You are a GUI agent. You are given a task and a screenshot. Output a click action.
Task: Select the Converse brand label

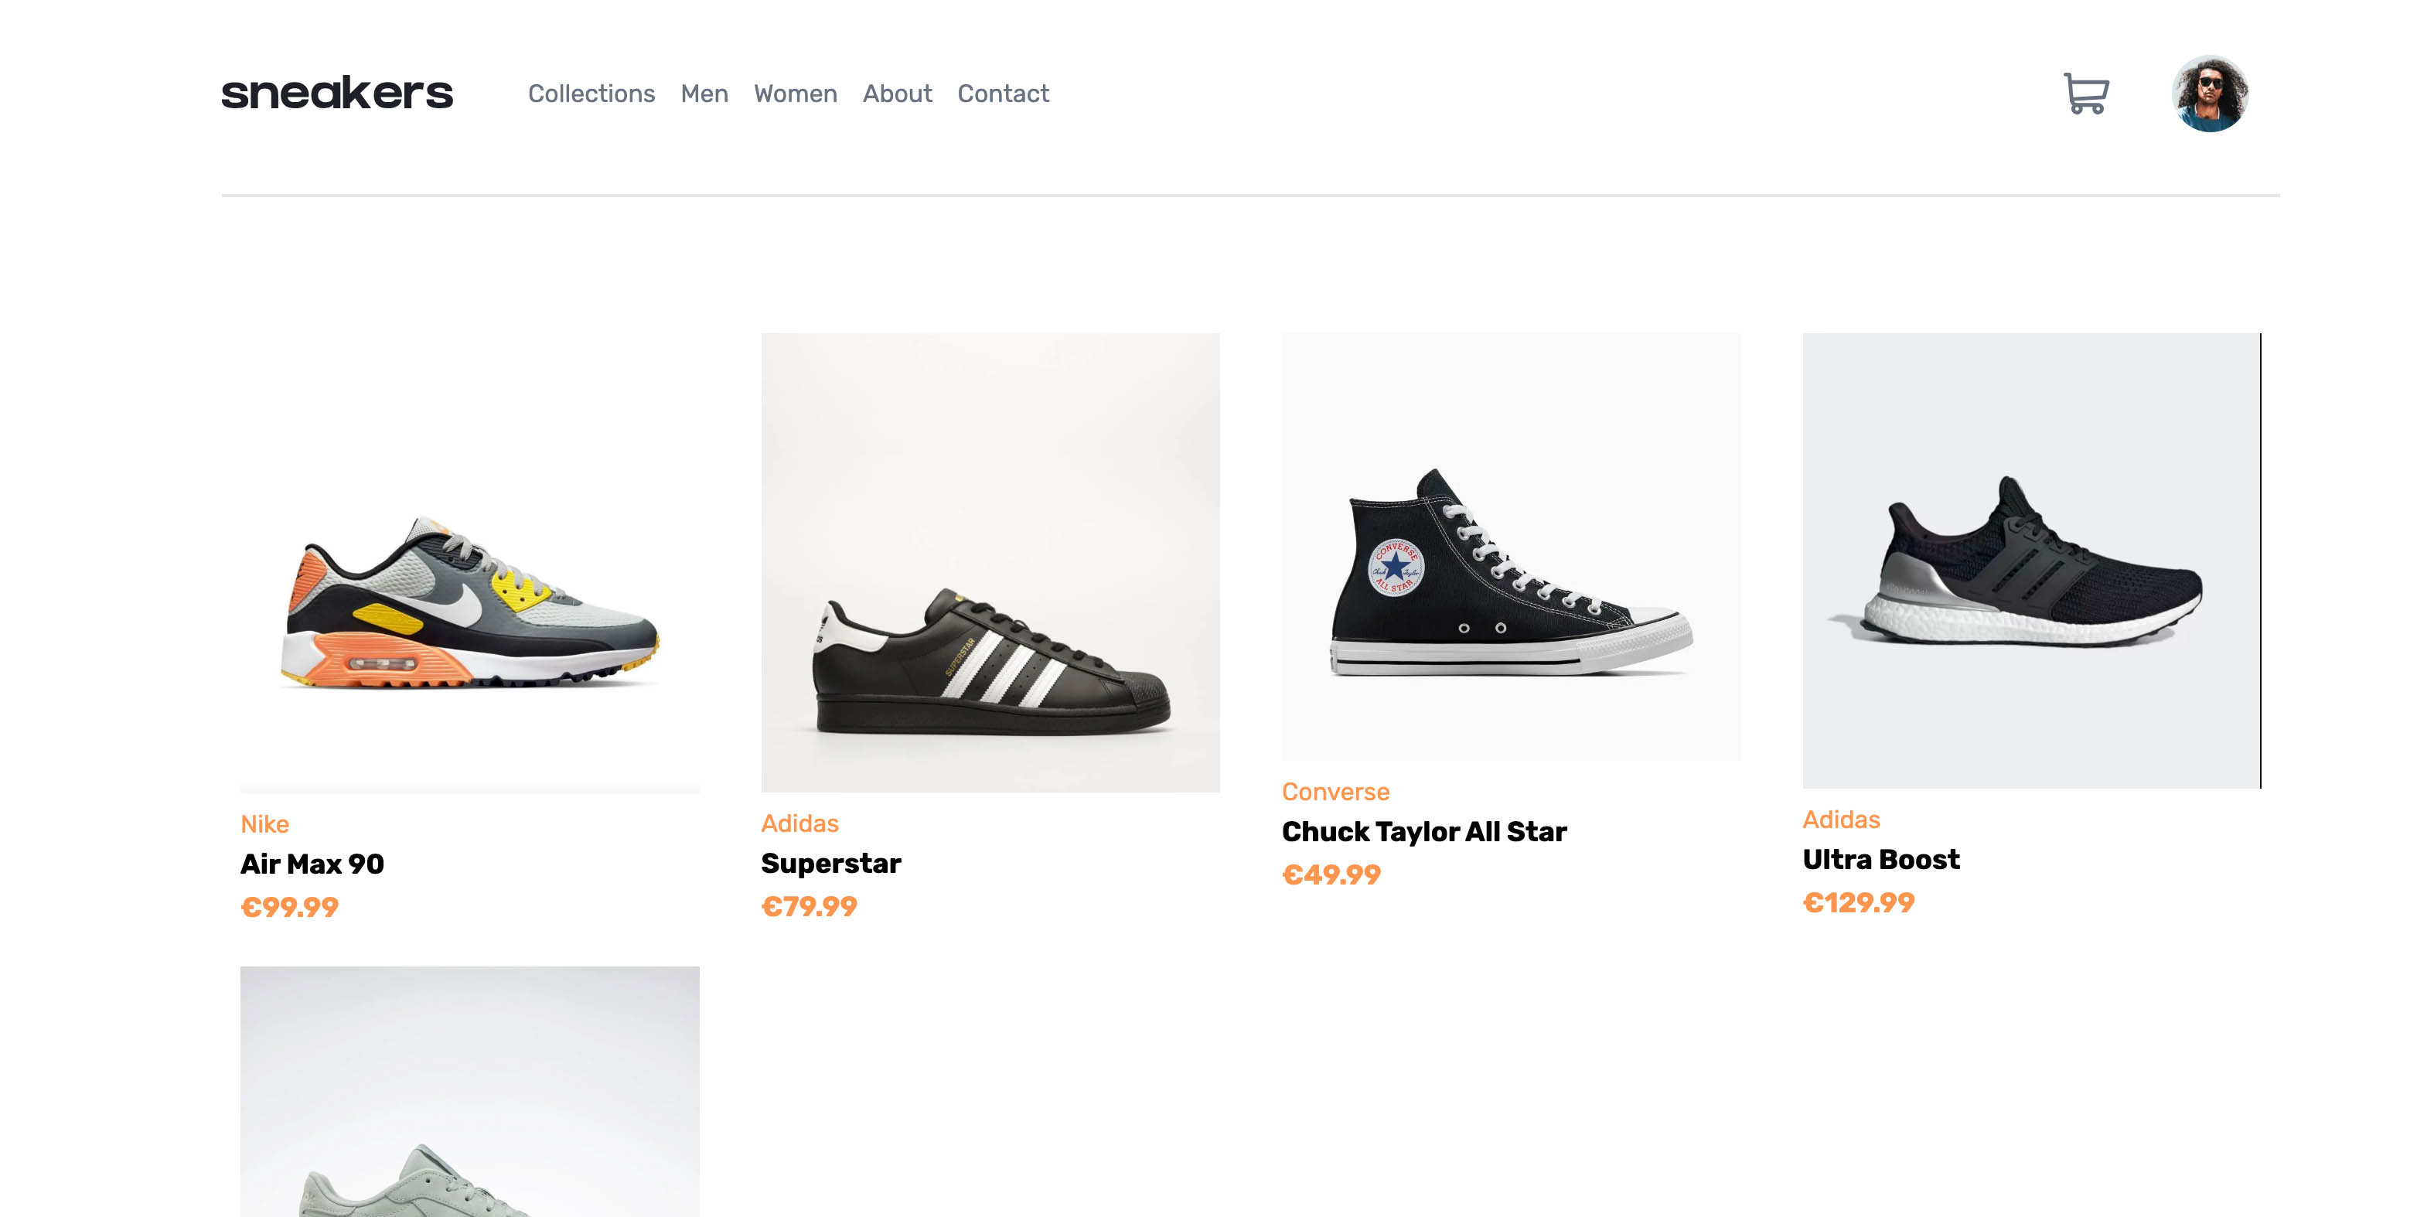point(1335,792)
